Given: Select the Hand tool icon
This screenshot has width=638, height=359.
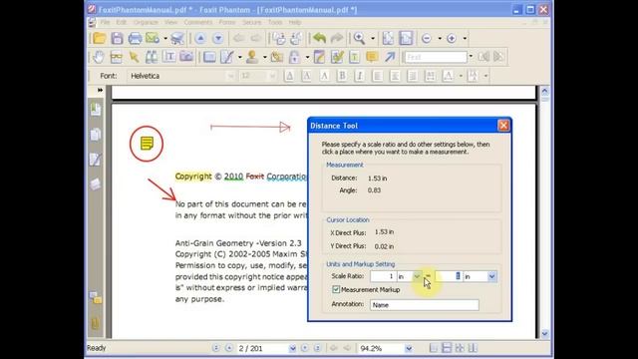Looking at the screenshot, I should [99, 57].
